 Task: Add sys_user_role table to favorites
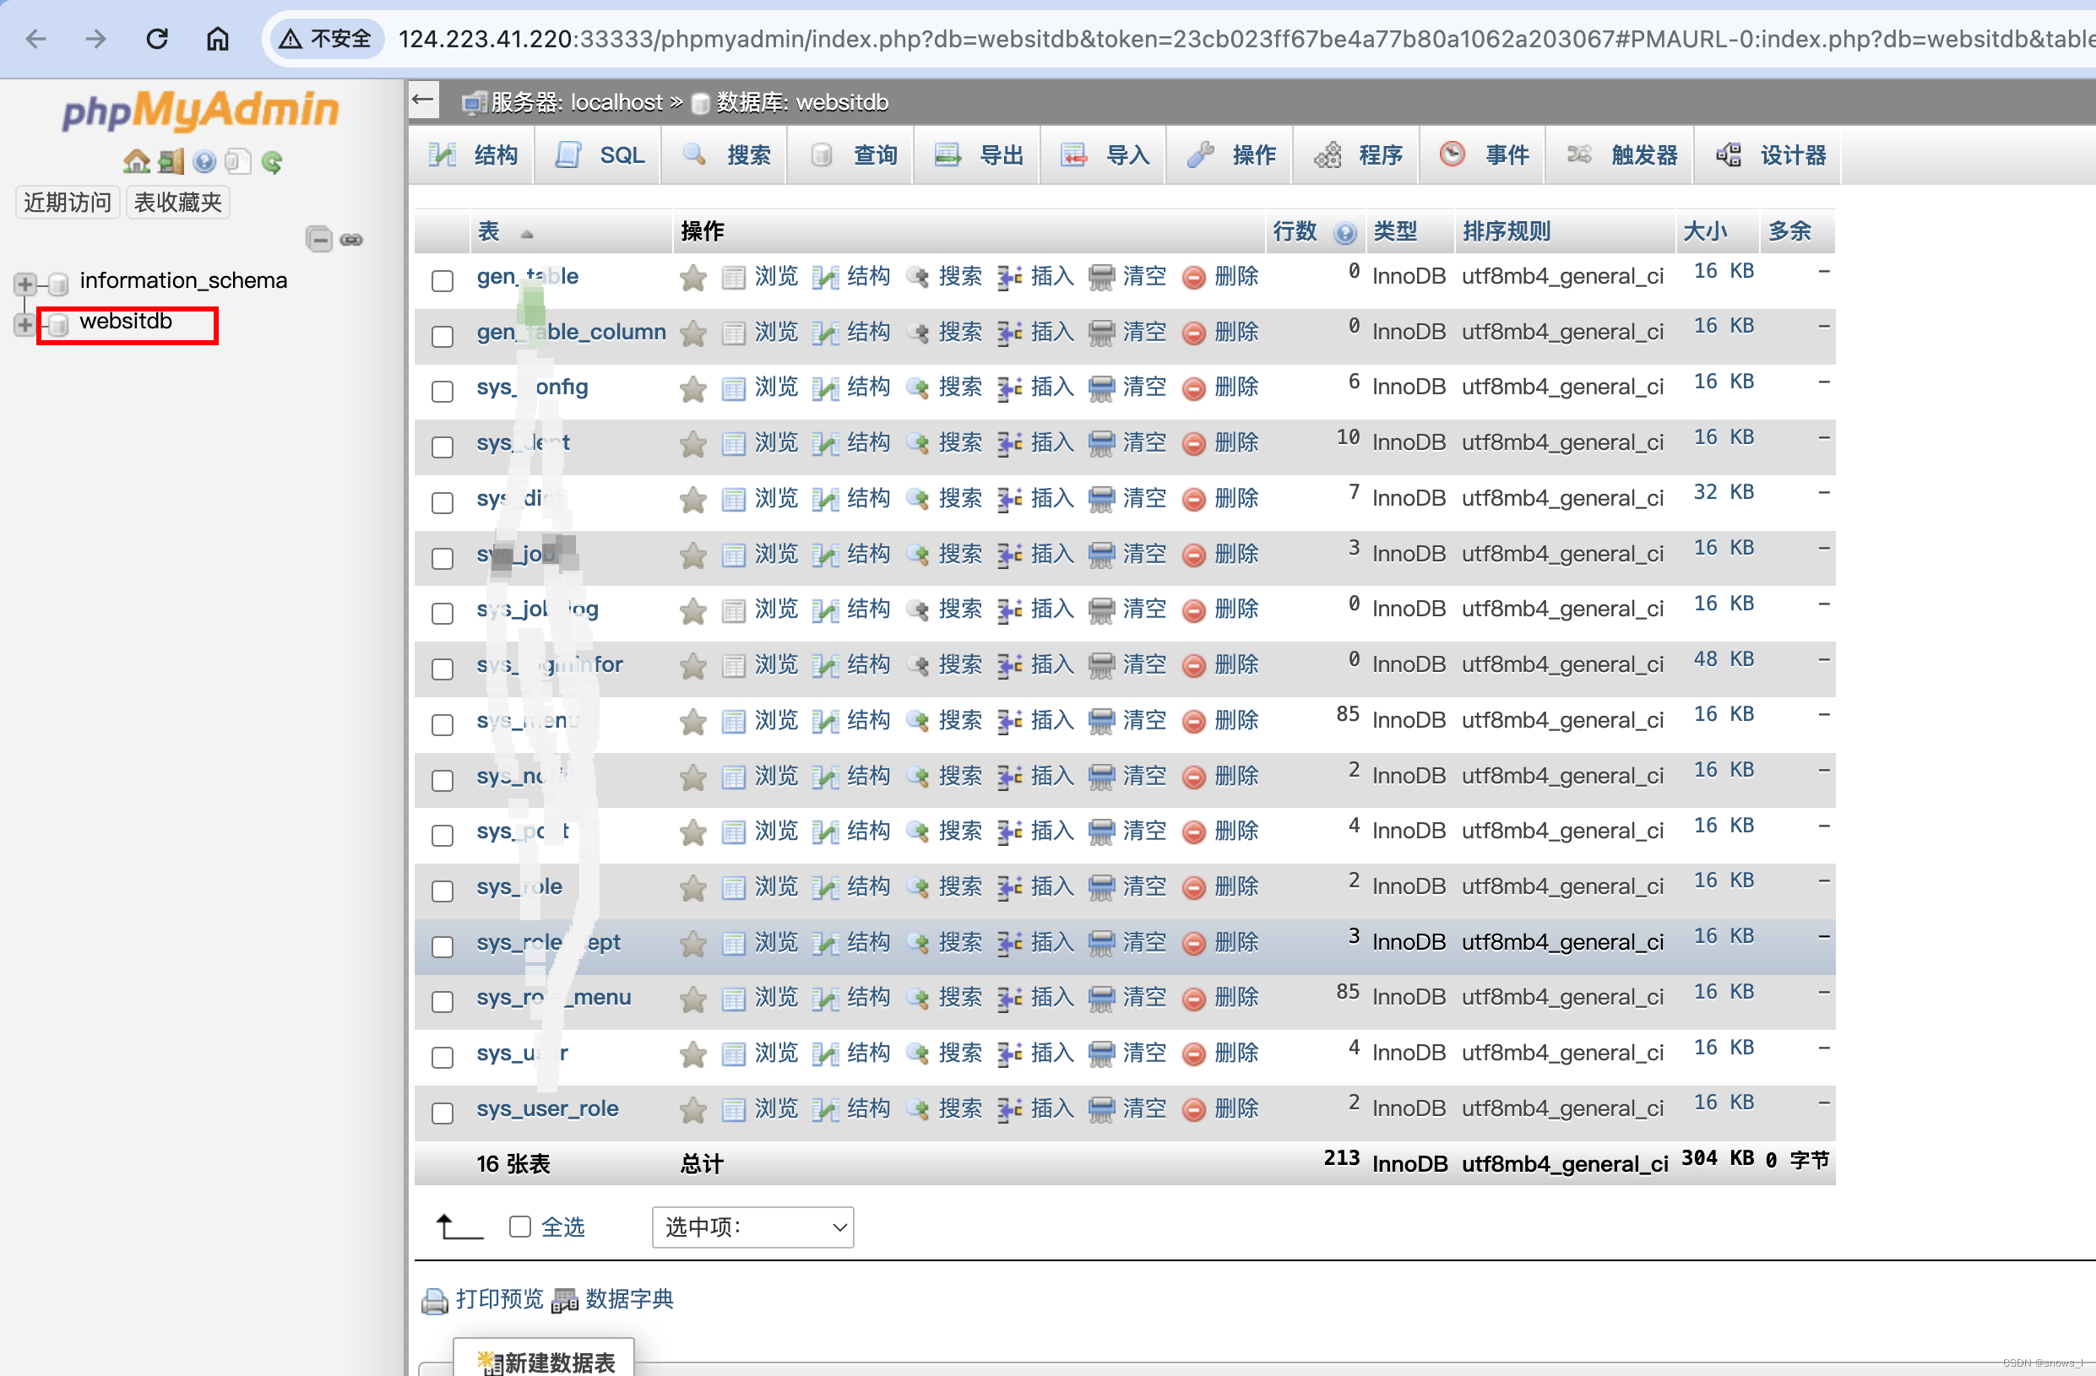click(693, 1110)
